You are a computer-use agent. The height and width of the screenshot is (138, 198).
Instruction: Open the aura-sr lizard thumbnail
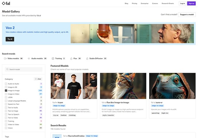tap(172, 86)
